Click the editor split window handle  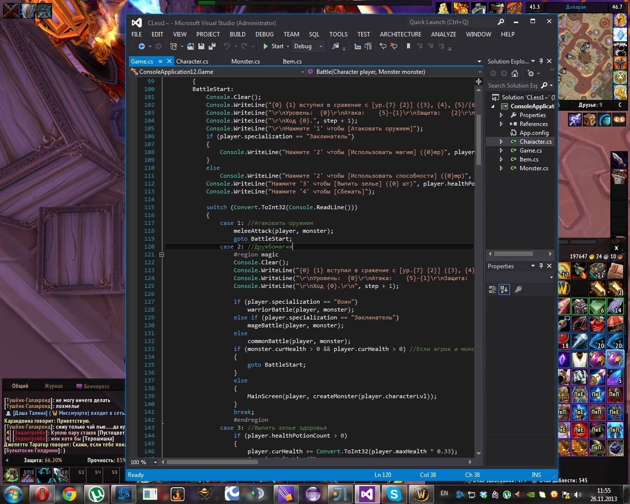(478, 81)
